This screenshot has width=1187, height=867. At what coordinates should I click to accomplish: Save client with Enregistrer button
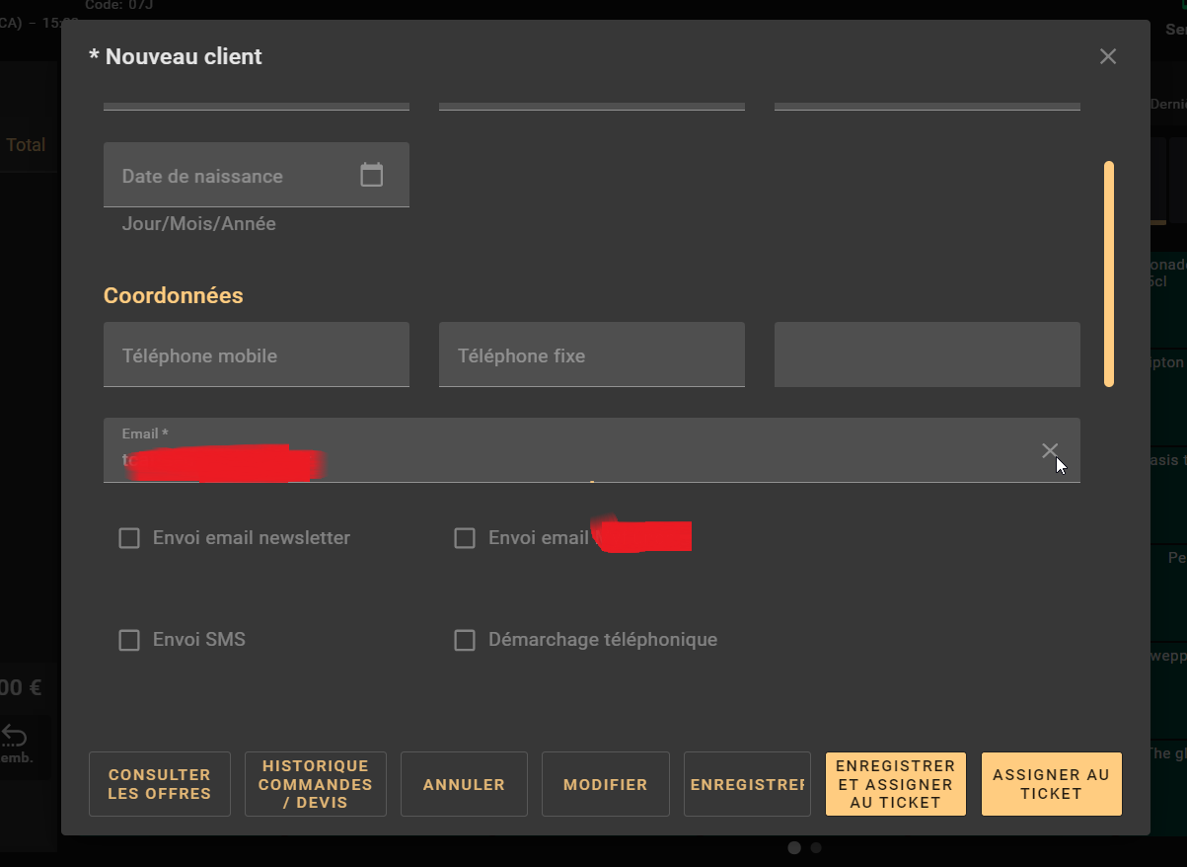coord(747,784)
